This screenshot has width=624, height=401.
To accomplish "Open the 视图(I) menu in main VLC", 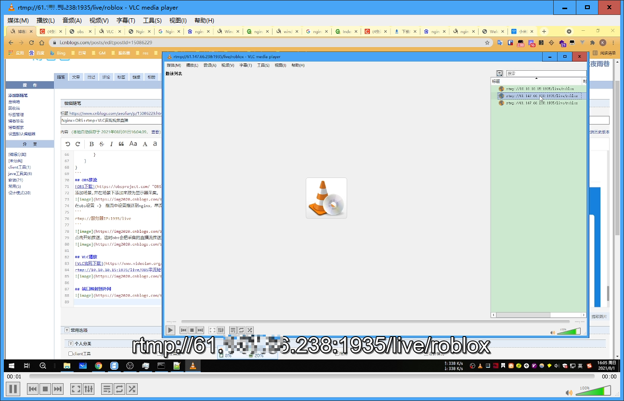I will (178, 21).
